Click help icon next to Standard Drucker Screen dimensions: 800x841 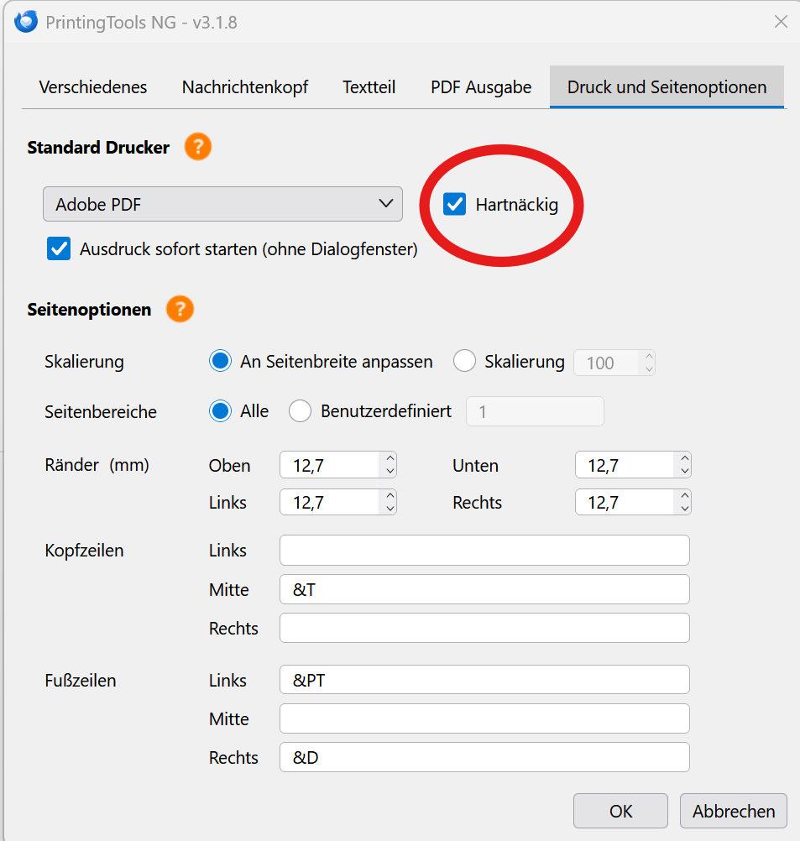click(198, 148)
